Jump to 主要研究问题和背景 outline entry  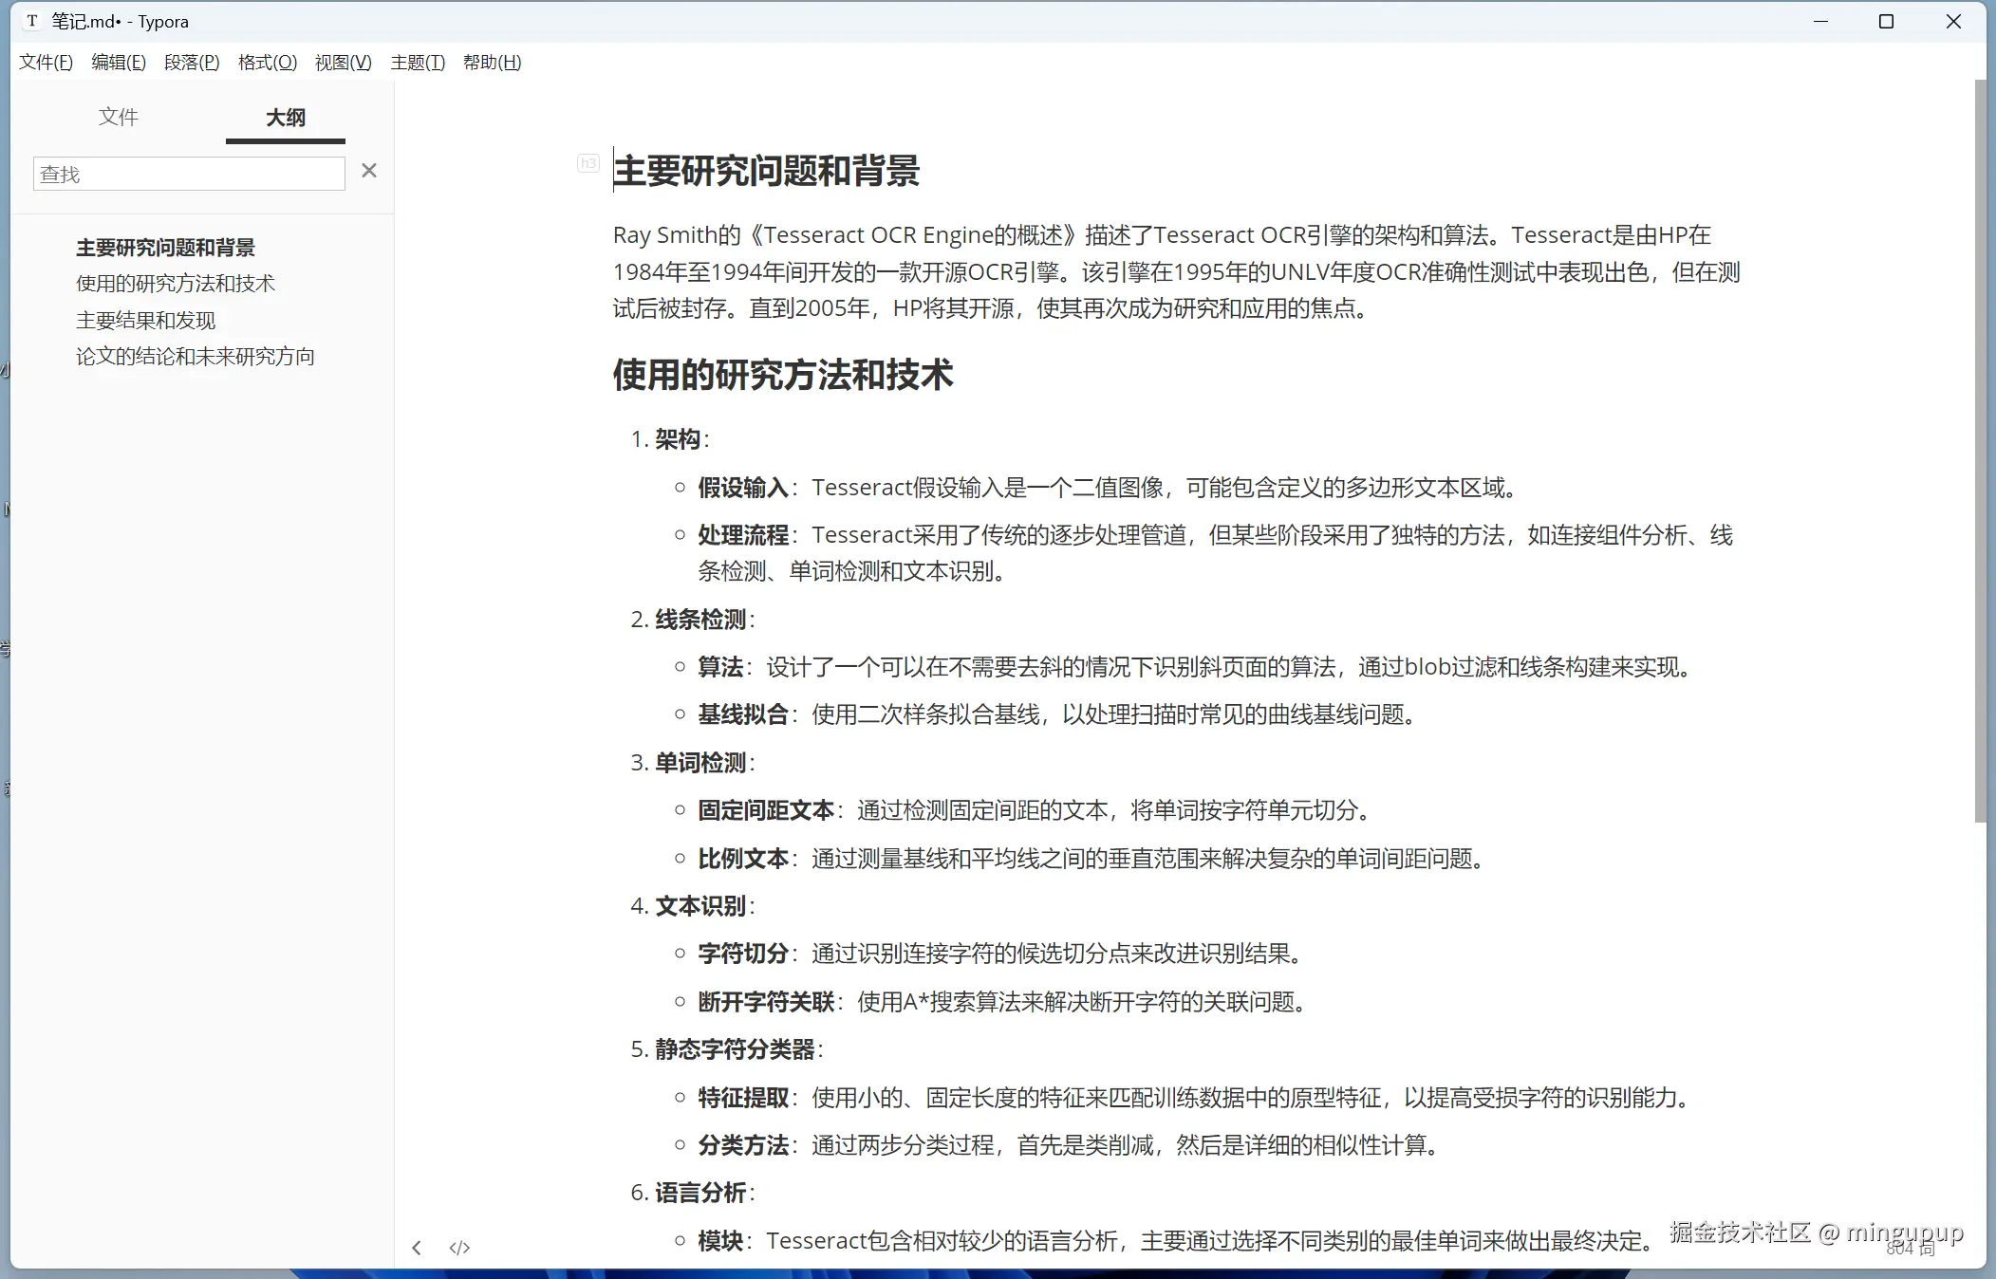[165, 247]
